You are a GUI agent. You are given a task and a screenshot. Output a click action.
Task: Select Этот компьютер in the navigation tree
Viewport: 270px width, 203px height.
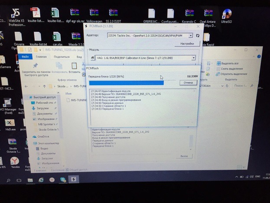point(42,143)
